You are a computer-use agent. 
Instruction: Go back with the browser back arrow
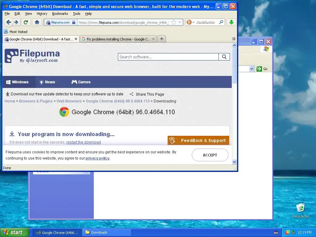point(8,22)
